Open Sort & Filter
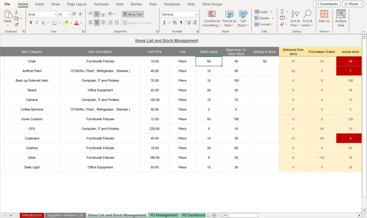This screenshot has width=367, height=218. click(x=295, y=19)
